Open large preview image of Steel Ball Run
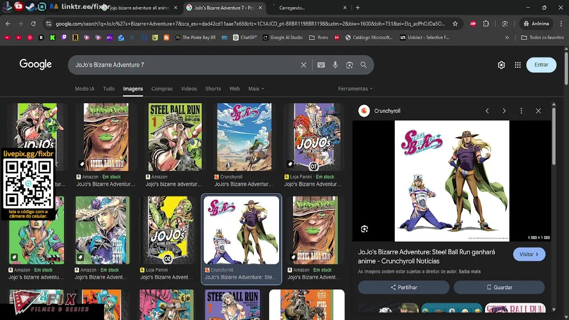 [452, 181]
